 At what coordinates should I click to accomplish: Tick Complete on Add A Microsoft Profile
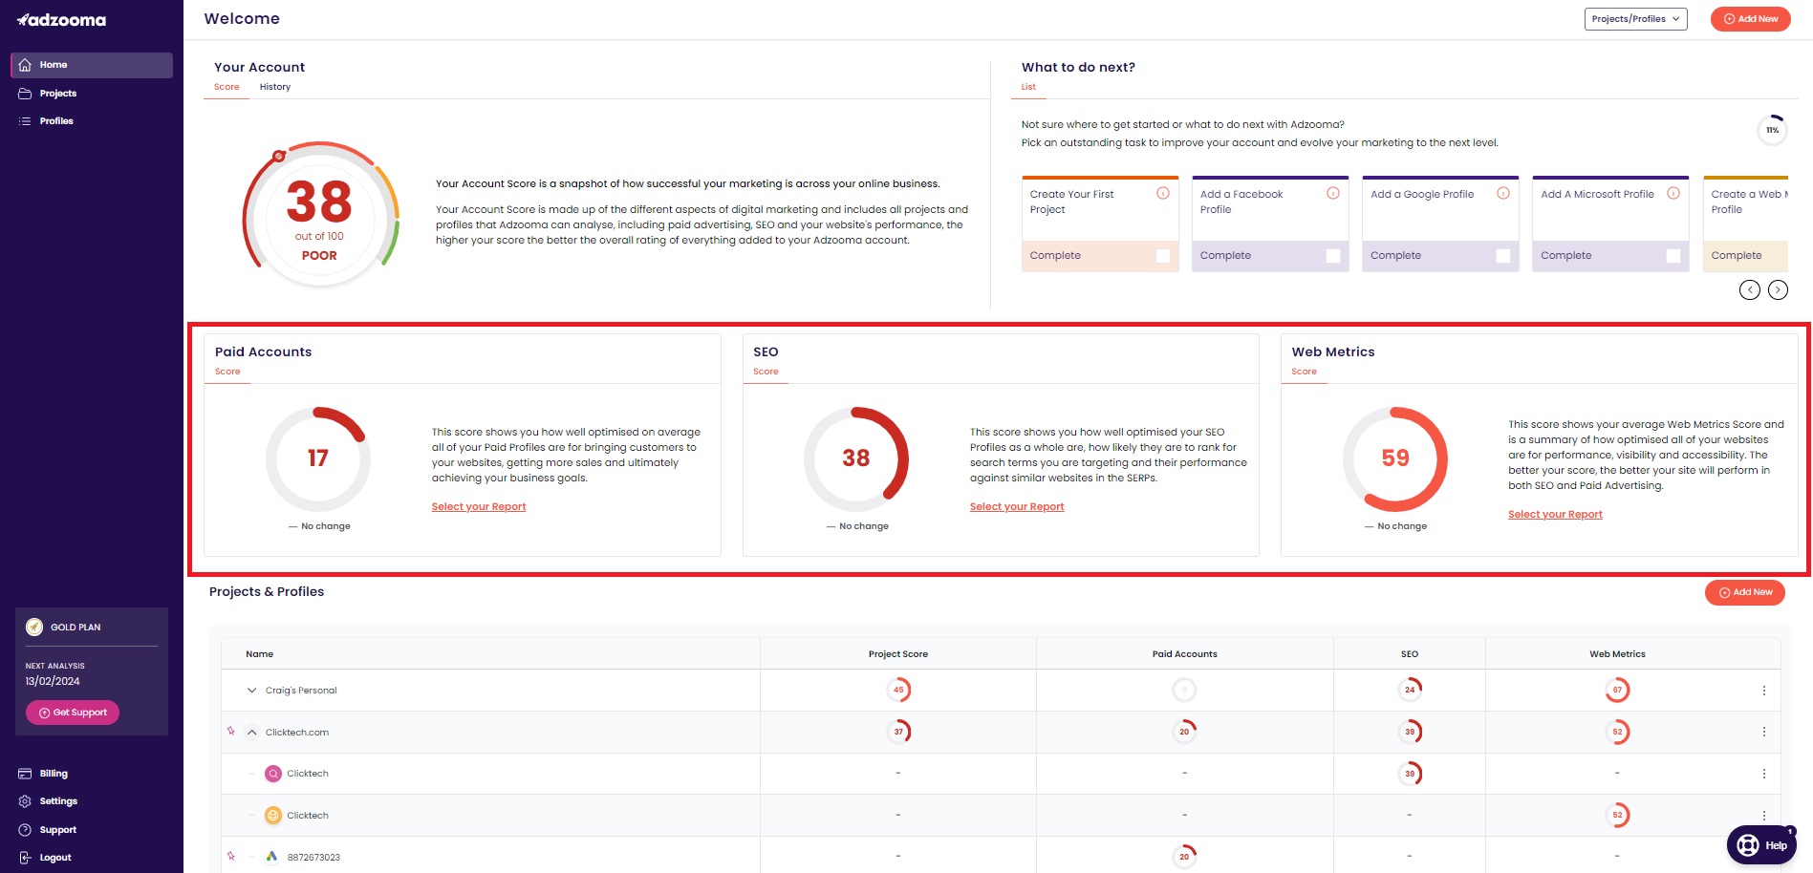1673,256
